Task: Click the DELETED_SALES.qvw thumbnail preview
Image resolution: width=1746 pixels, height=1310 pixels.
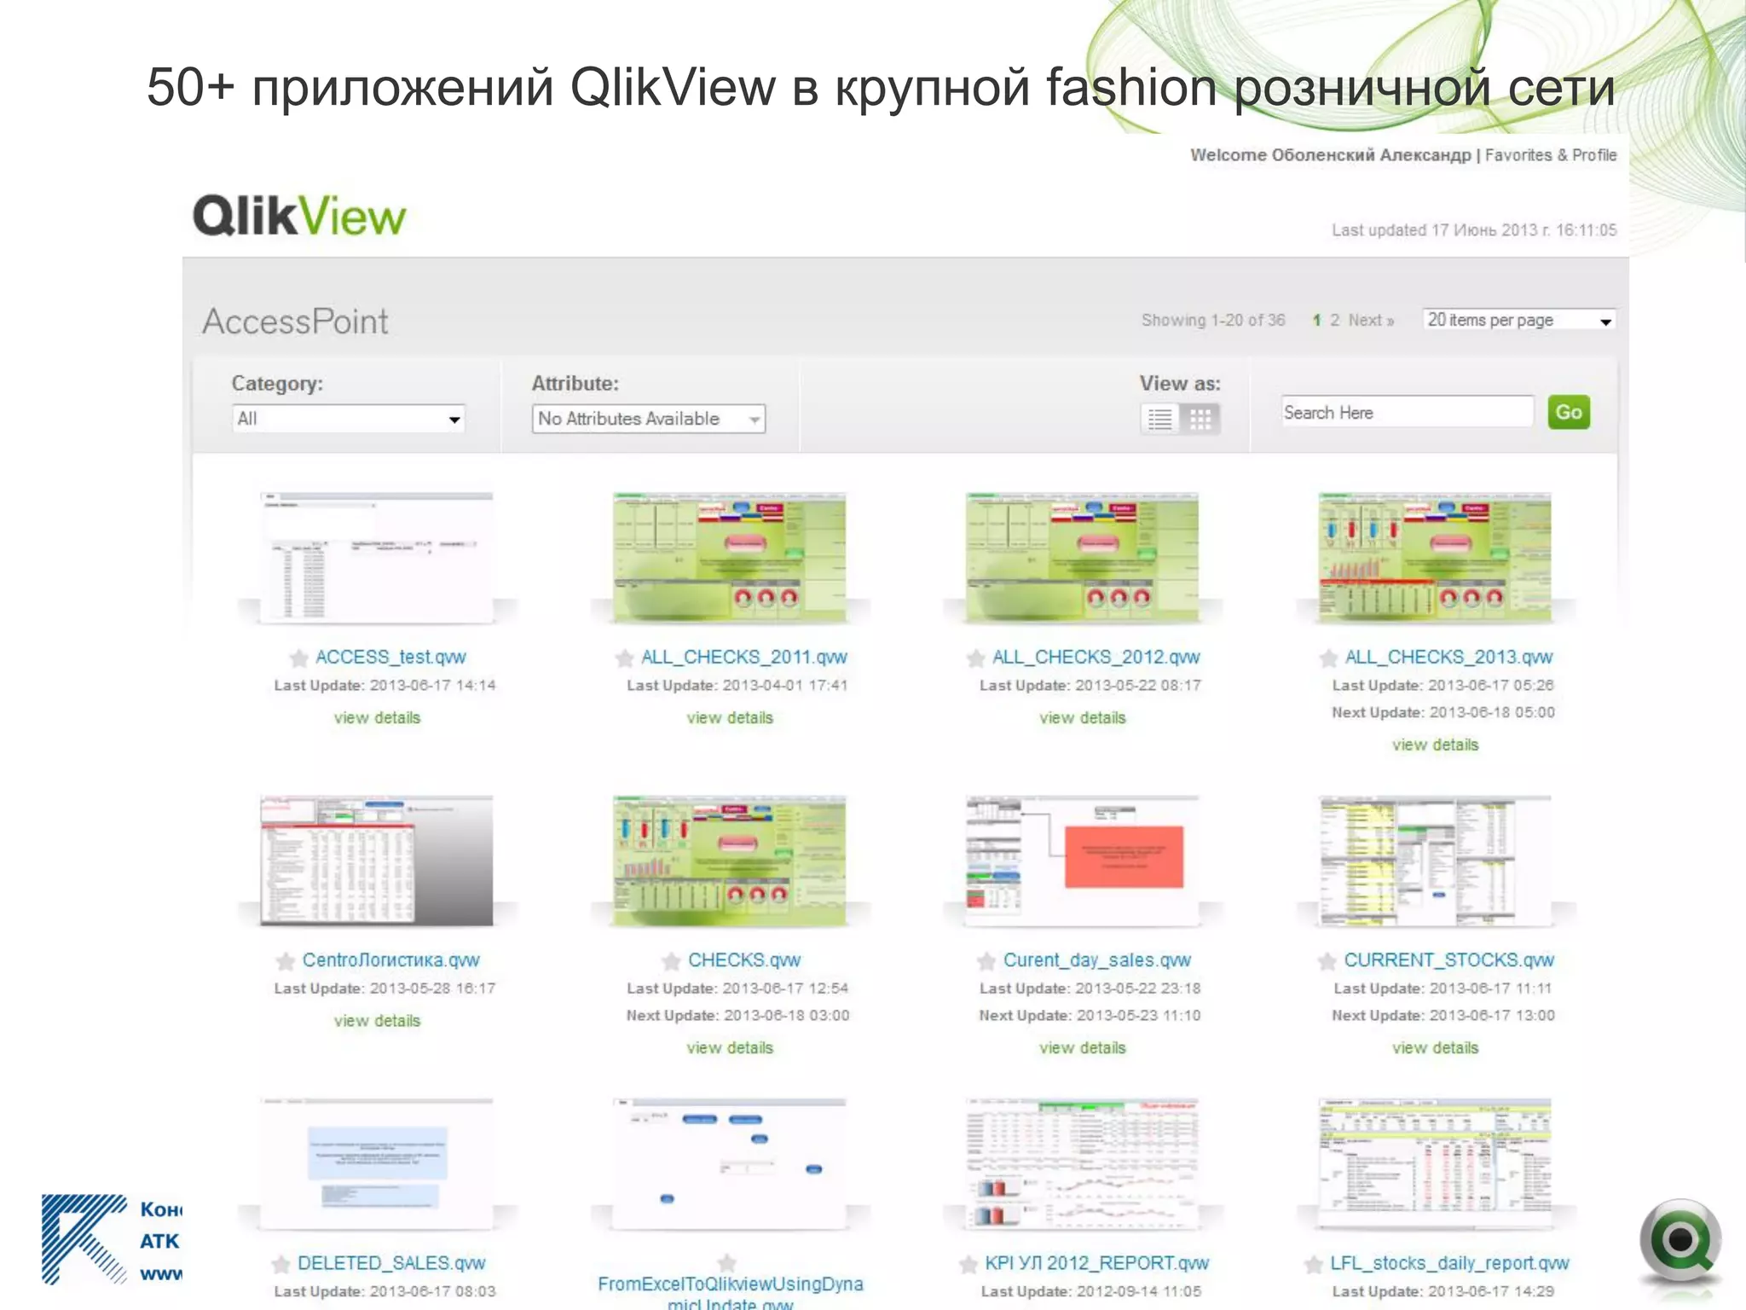Action: (377, 1164)
